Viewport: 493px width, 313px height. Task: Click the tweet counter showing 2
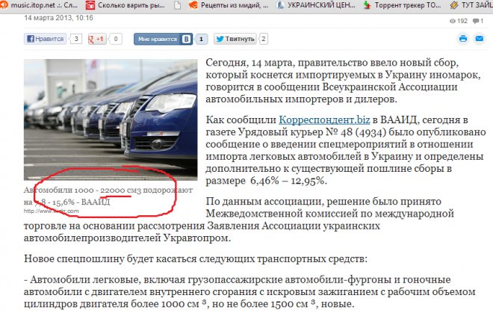264,39
